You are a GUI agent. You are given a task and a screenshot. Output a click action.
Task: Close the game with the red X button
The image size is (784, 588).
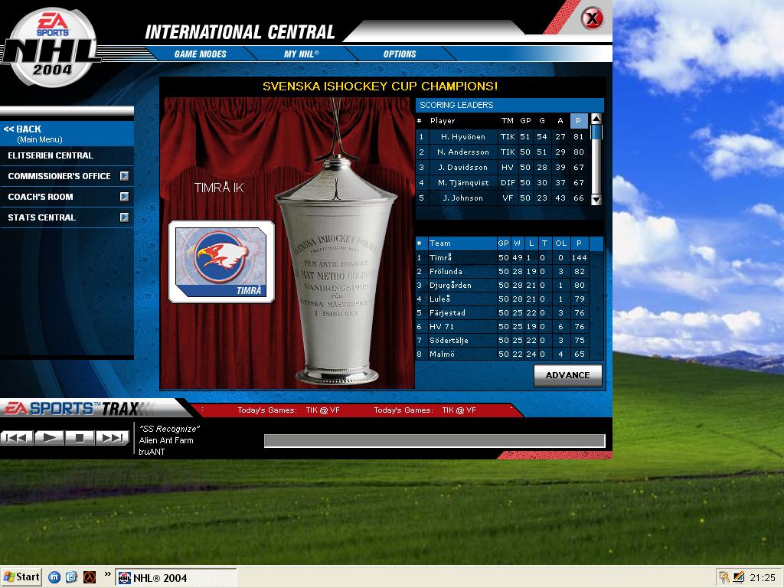592,19
